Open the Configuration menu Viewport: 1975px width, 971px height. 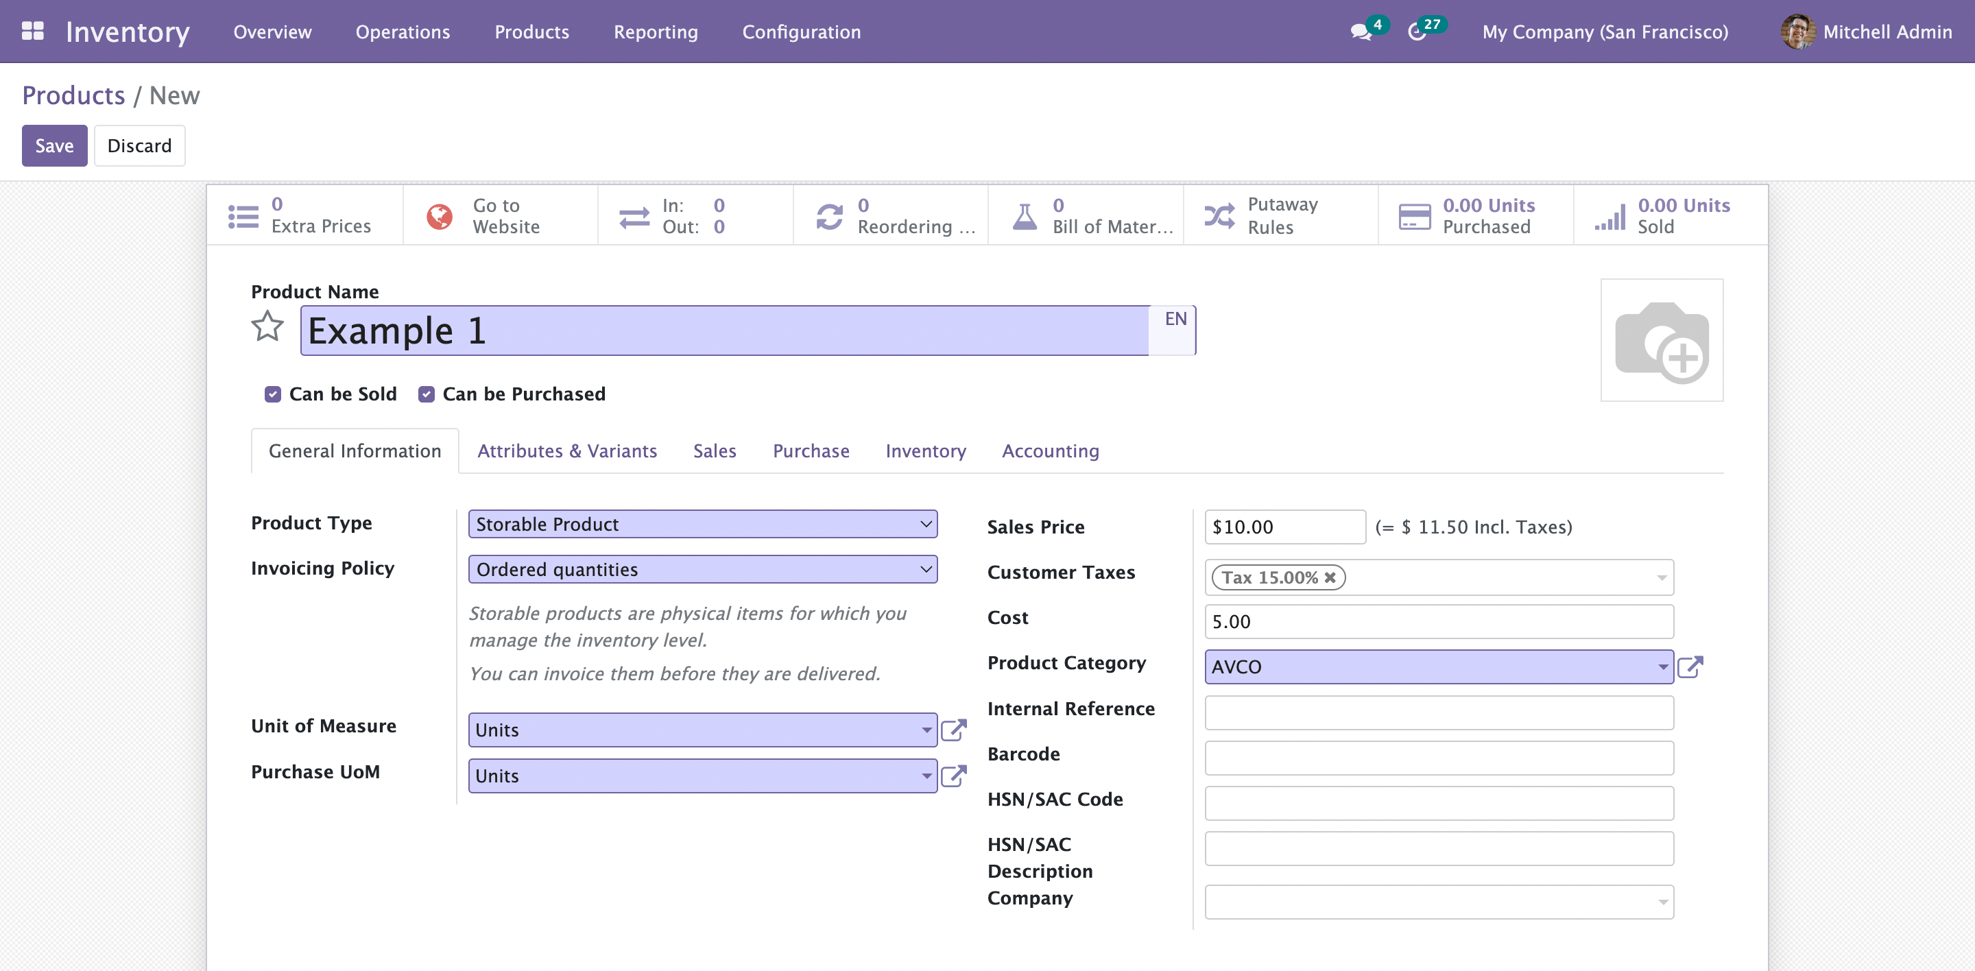click(801, 32)
